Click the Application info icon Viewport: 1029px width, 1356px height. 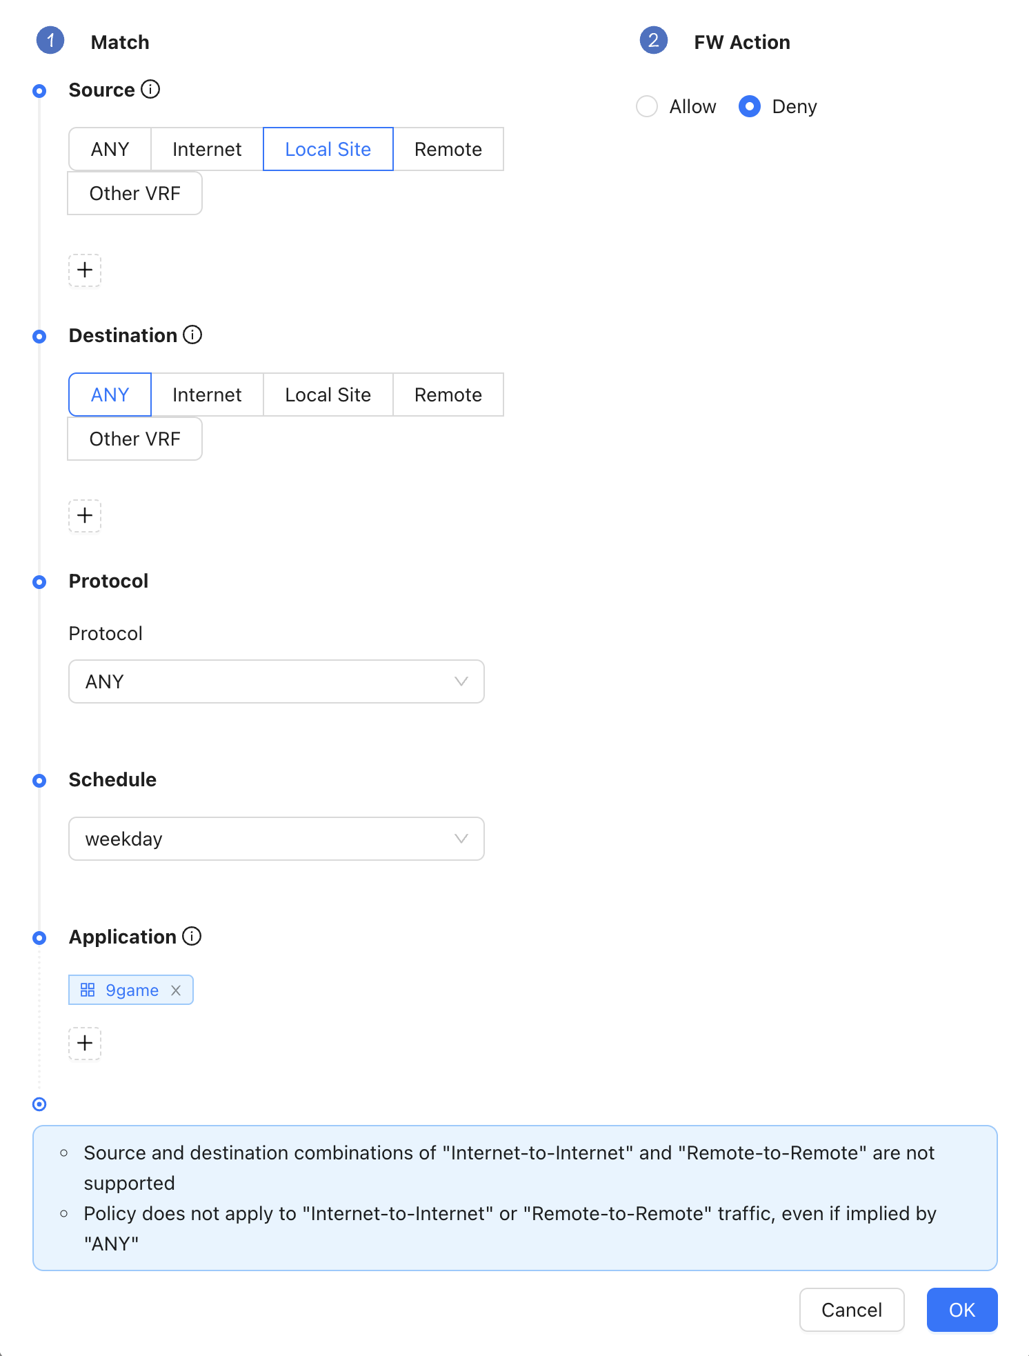(192, 937)
